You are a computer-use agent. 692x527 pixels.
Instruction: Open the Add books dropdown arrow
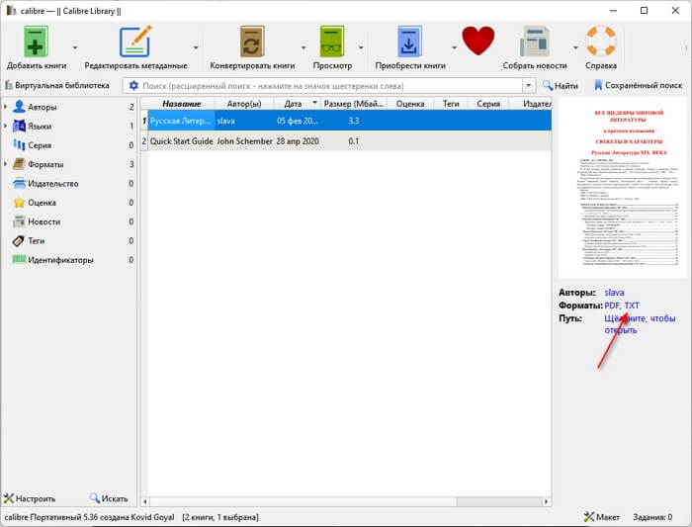pos(75,47)
